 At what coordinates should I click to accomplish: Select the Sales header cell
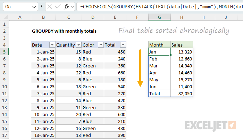182,45
